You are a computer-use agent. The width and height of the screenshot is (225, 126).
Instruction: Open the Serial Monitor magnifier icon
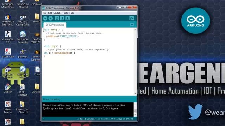click(x=131, y=18)
